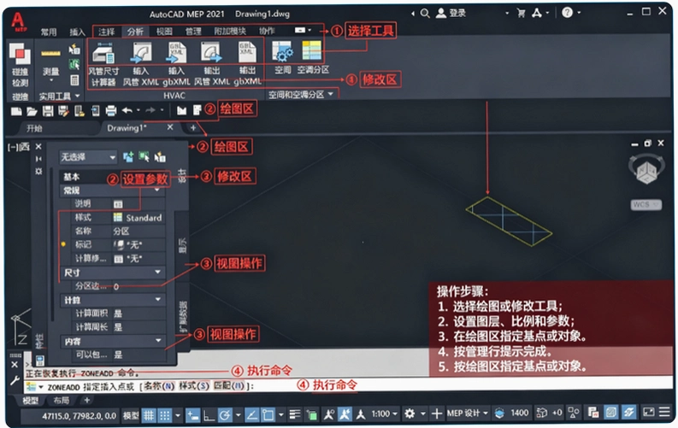
Task: Choose 样式(S) option in command line
Action: click(194, 385)
